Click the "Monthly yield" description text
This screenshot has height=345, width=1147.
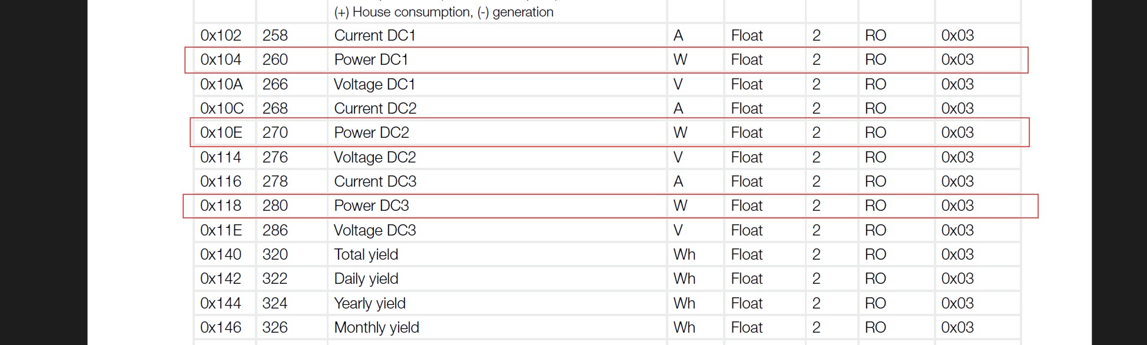point(376,328)
